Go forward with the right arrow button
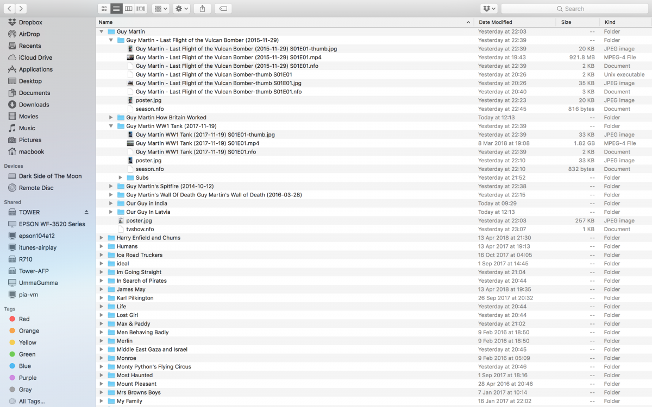Image resolution: width=652 pixels, height=407 pixels. click(22, 9)
